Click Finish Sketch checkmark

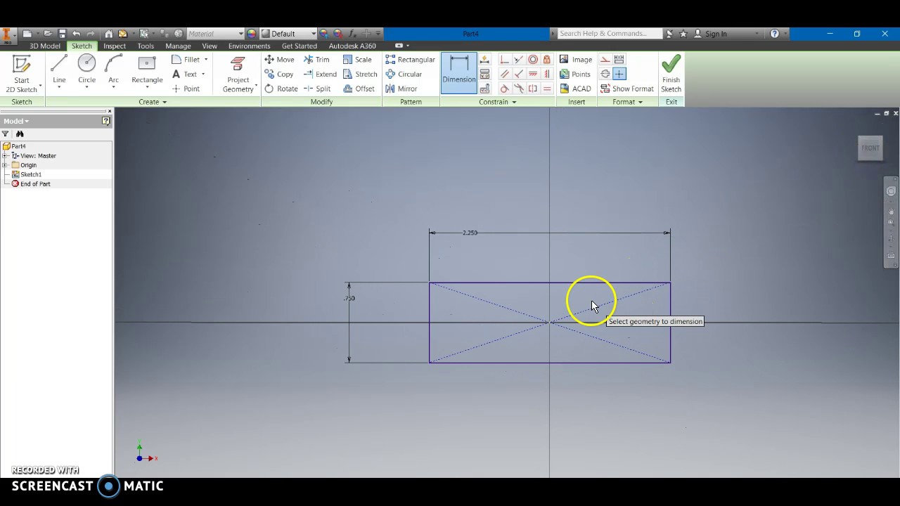coord(671,74)
